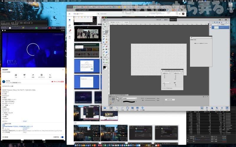Collapse the DEZERT video description arrow
The height and width of the screenshot is (147, 236).
(x=63, y=70)
